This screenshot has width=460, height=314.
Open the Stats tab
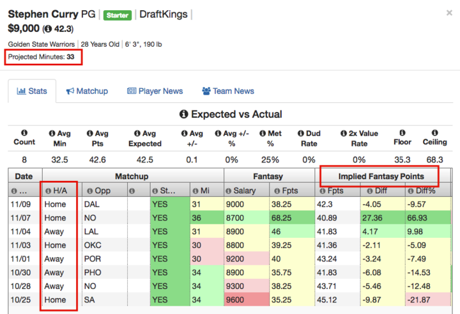tap(32, 91)
